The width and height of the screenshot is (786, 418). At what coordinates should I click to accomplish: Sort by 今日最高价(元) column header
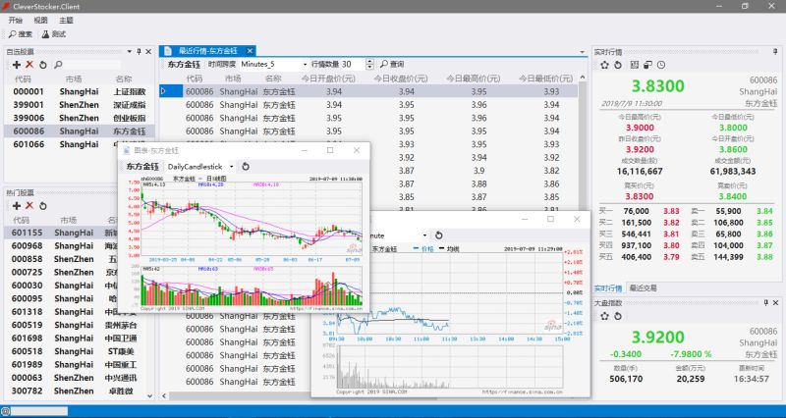474,78
